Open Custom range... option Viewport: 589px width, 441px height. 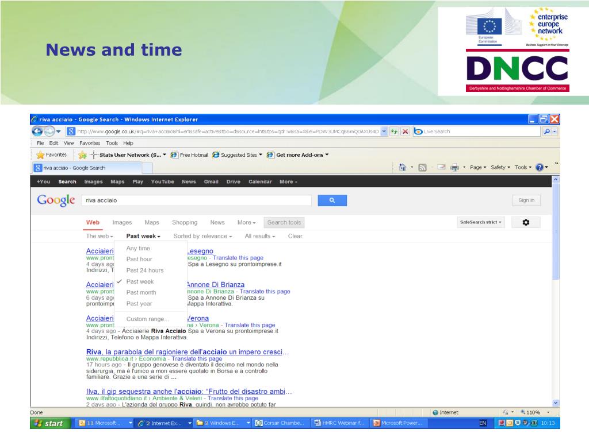(148, 319)
